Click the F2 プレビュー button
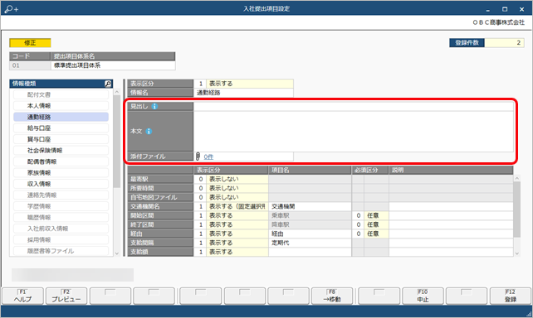The height and width of the screenshot is (318, 533). coord(66,296)
